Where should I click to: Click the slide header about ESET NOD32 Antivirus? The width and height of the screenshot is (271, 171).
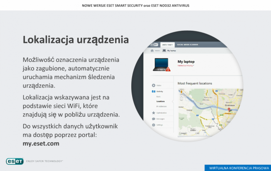point(135,5)
